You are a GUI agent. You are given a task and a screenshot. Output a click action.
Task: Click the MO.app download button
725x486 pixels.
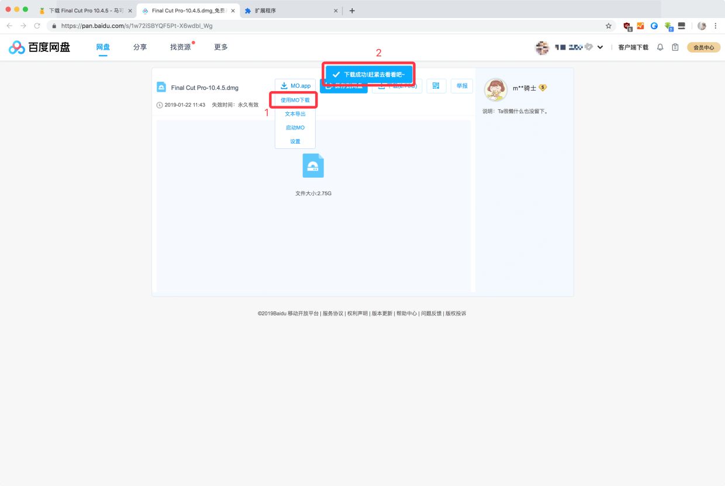(295, 86)
